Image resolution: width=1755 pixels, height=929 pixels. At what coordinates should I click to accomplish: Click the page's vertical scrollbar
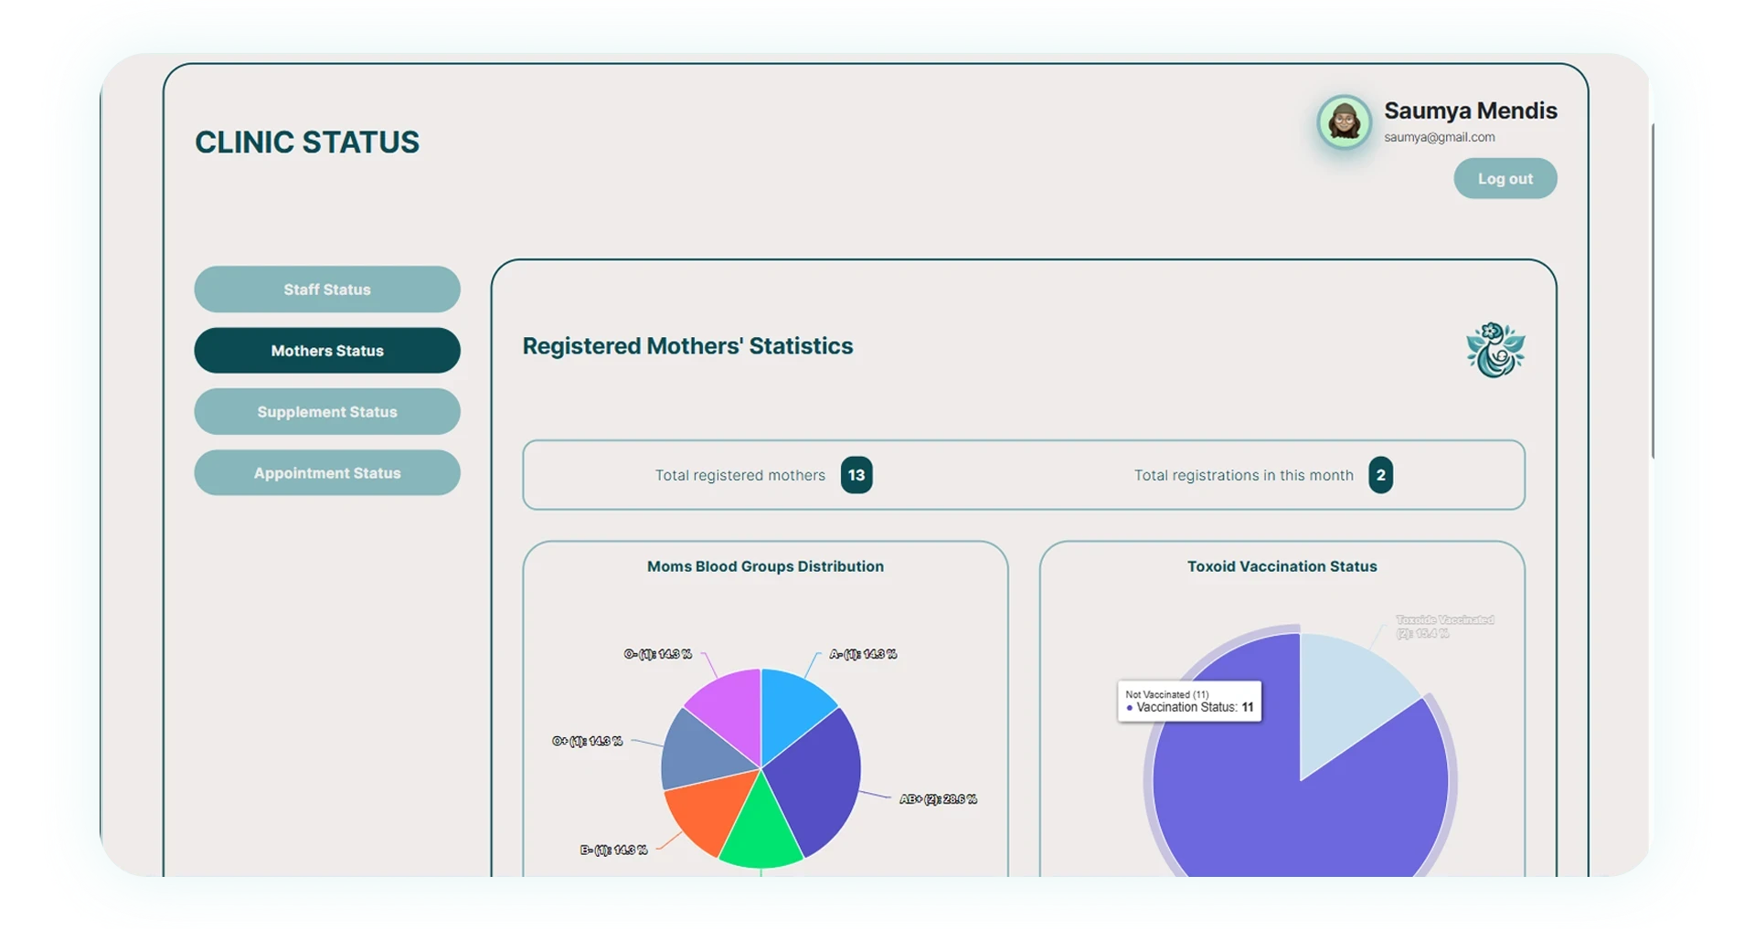1654,290
